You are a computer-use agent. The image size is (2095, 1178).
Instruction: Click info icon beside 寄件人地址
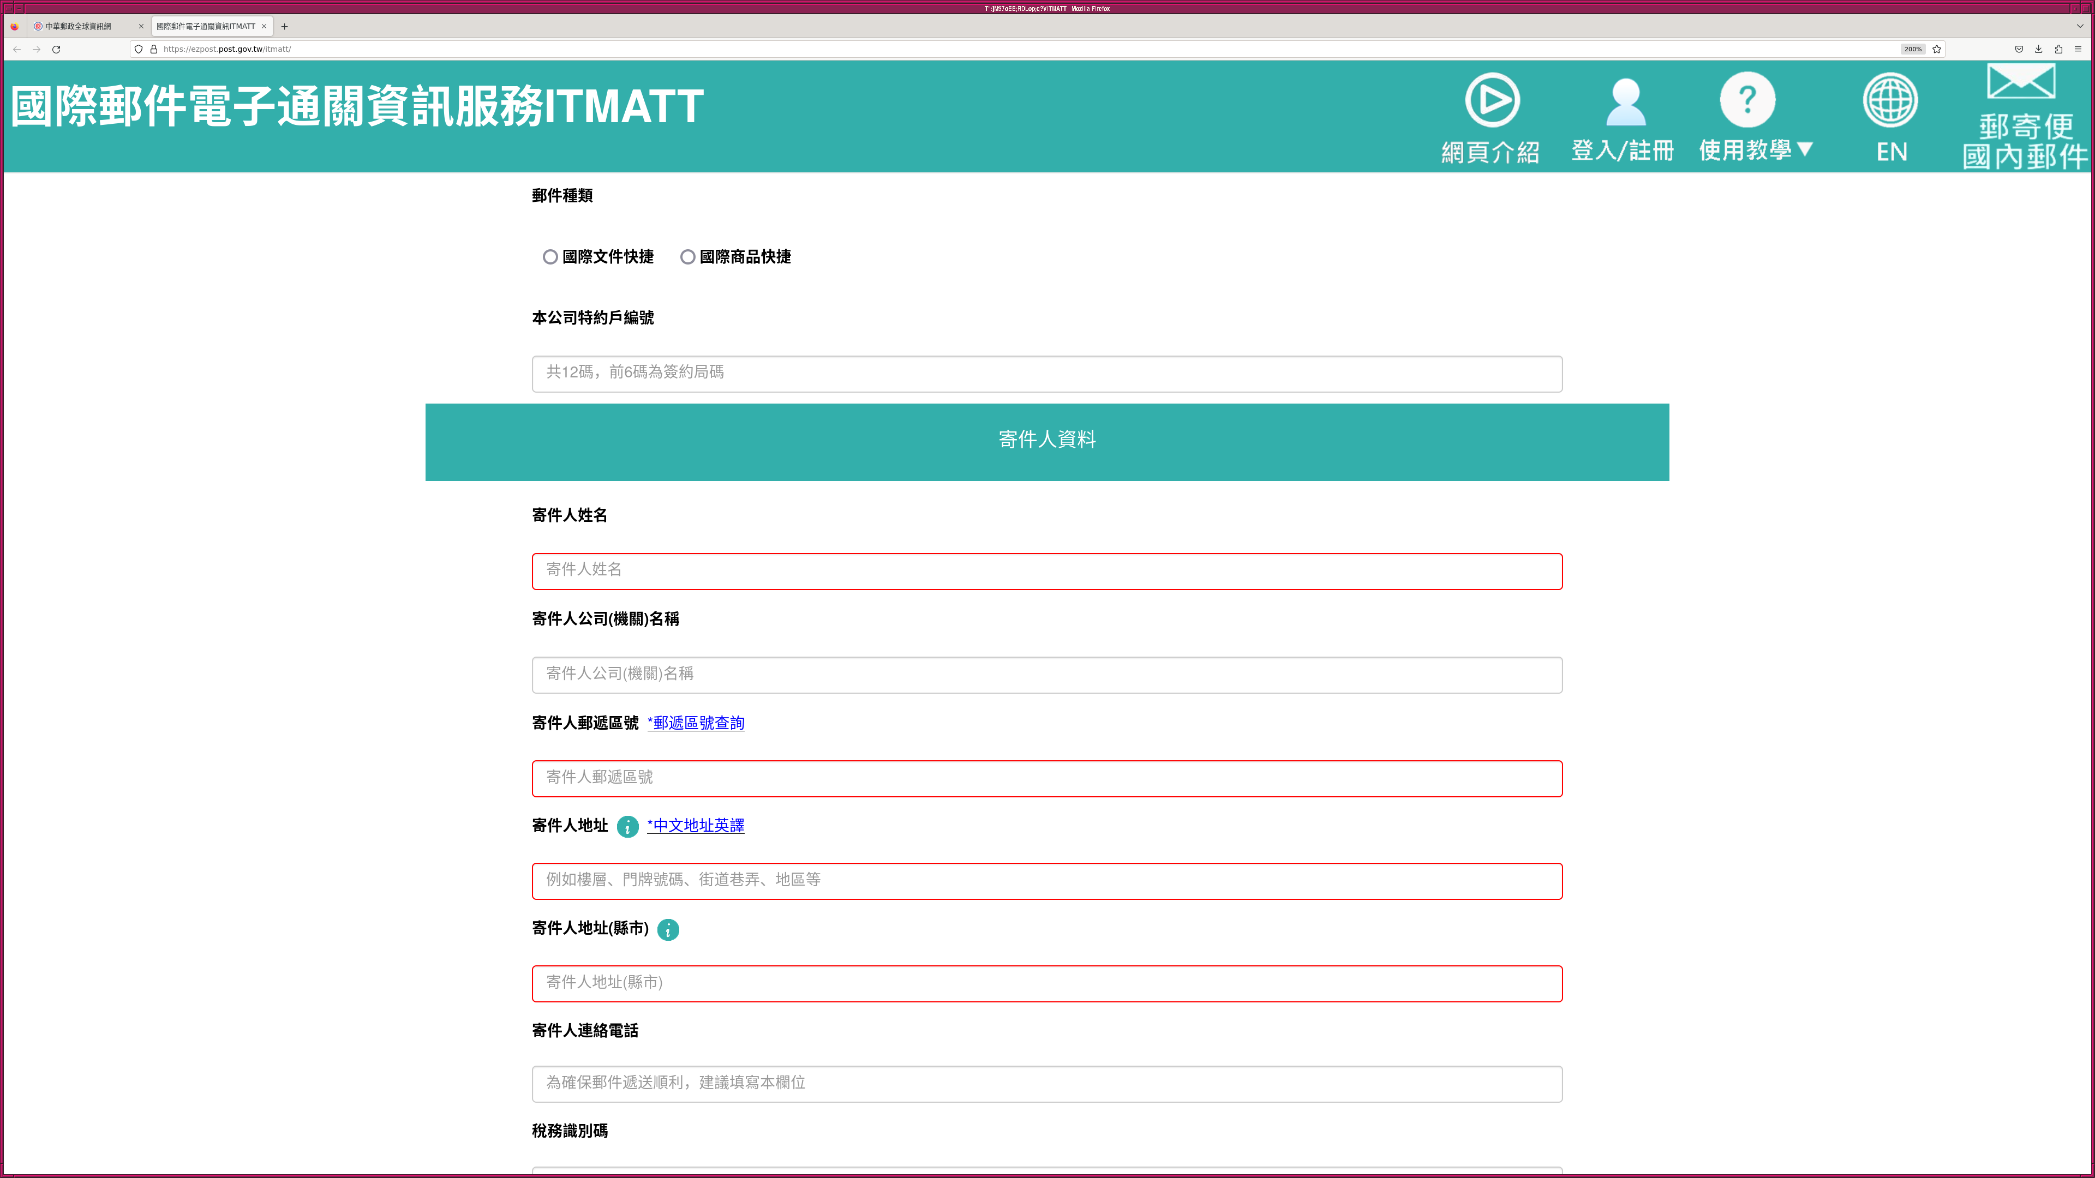[x=627, y=827]
